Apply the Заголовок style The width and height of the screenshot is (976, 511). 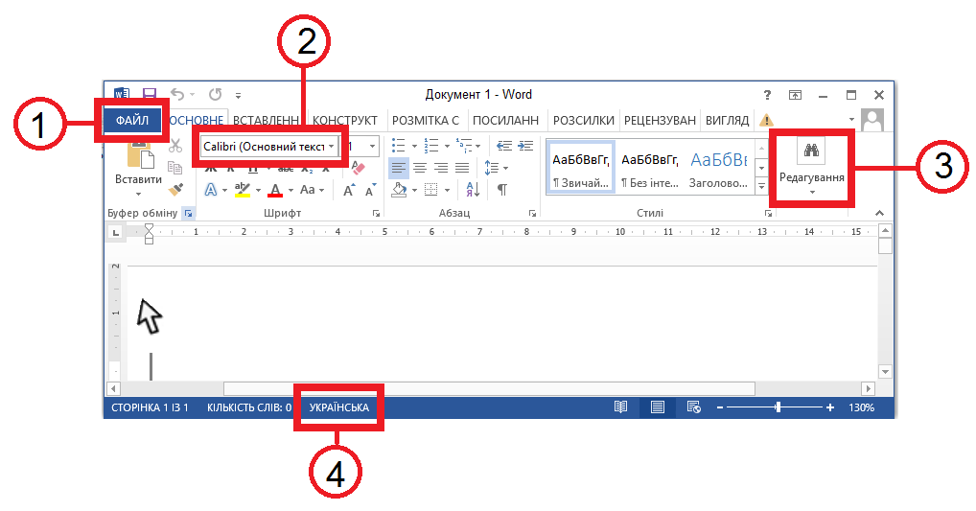point(718,168)
